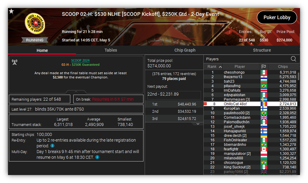Click the Sweden flag next to Perrymejsen
The image size is (308, 183).
264,99
